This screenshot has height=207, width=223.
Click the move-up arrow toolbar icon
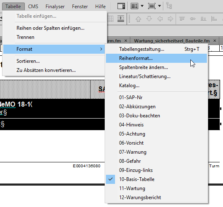pos(138,19)
